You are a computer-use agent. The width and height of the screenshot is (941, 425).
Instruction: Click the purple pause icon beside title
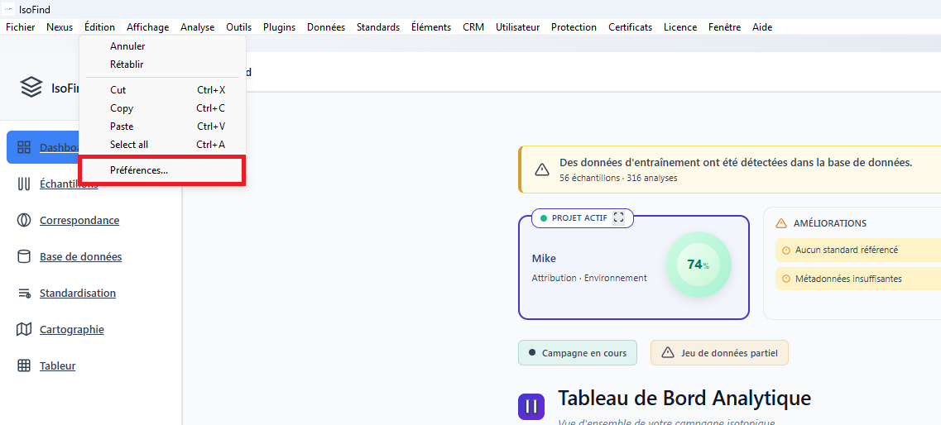(531, 407)
